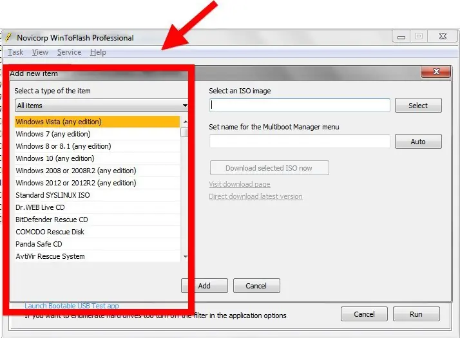Choose Standard SYSLINUX ISO
460x338 pixels.
coord(97,195)
